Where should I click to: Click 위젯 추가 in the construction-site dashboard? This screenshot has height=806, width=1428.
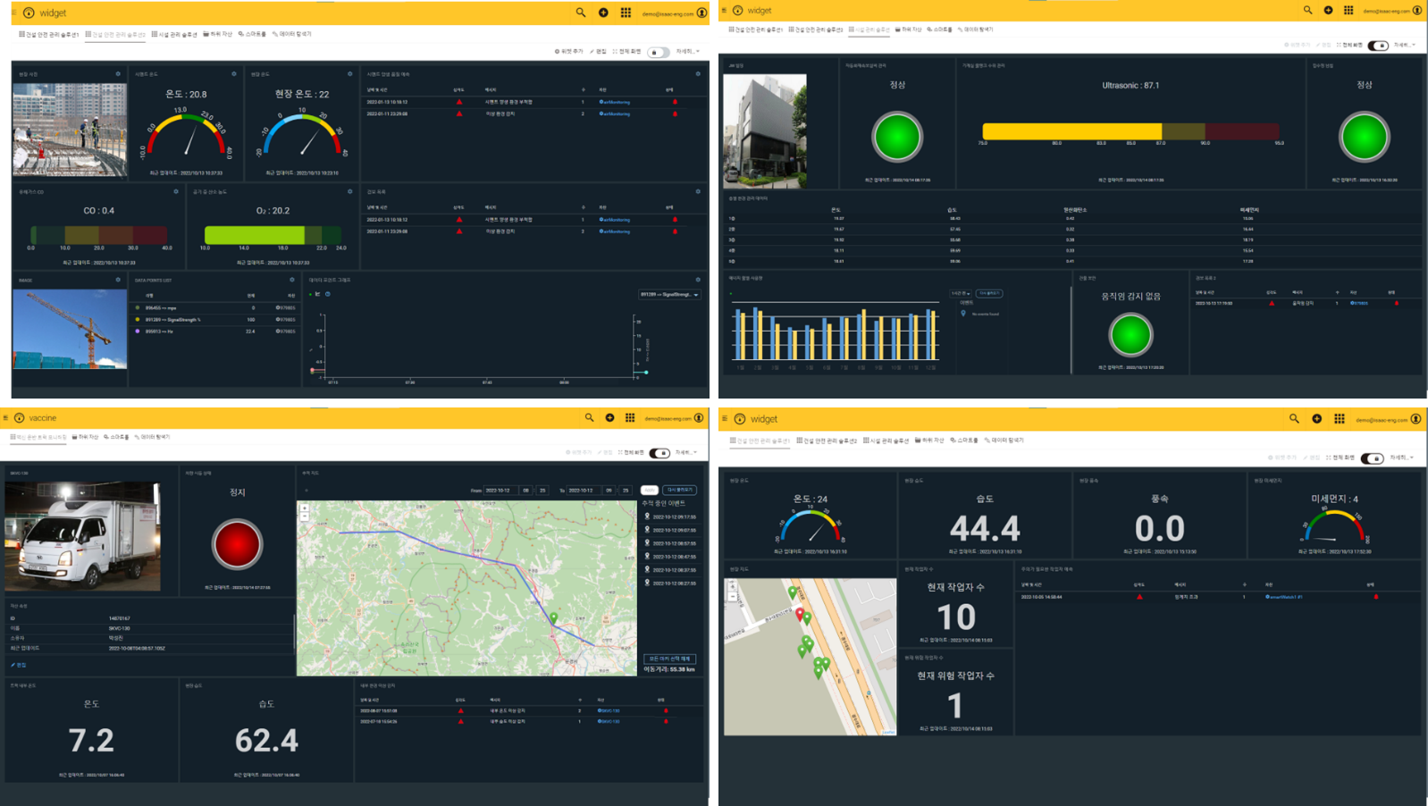click(x=568, y=52)
